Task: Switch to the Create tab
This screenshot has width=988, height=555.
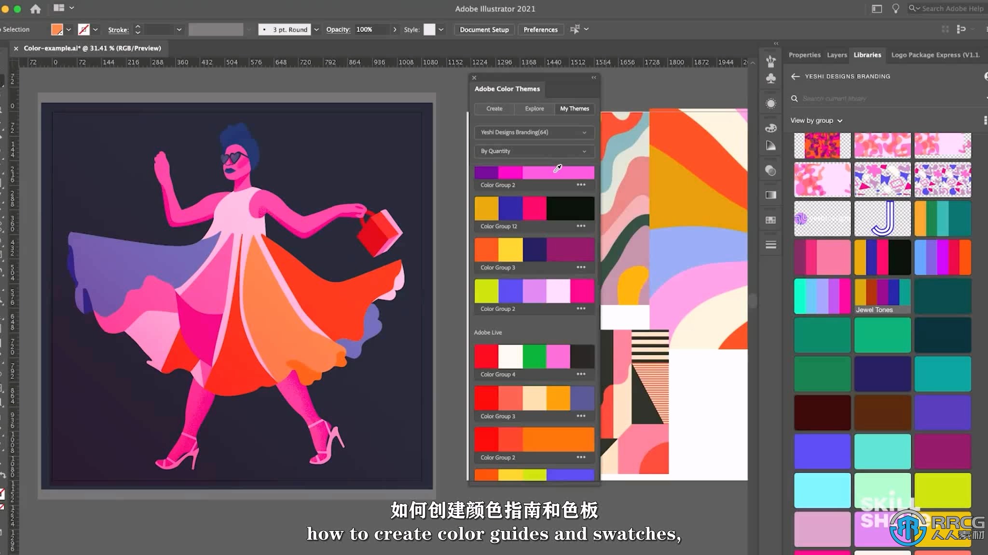Action: click(x=494, y=109)
